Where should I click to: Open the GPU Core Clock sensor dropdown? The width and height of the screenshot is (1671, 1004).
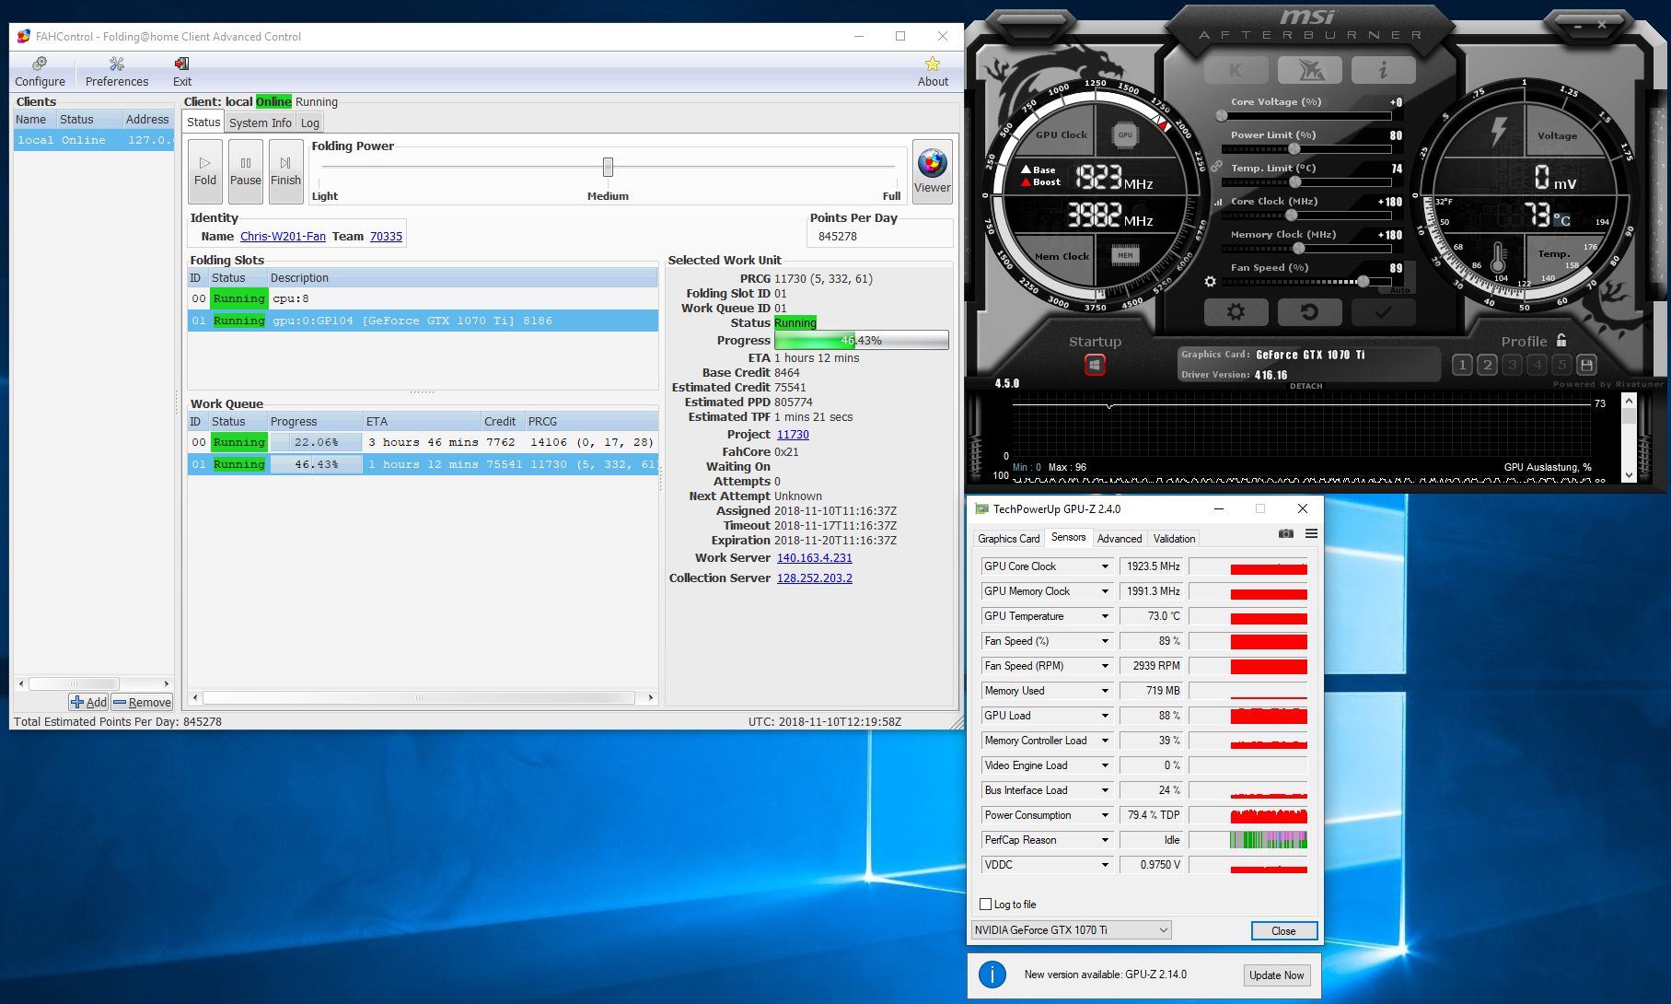1105,566
